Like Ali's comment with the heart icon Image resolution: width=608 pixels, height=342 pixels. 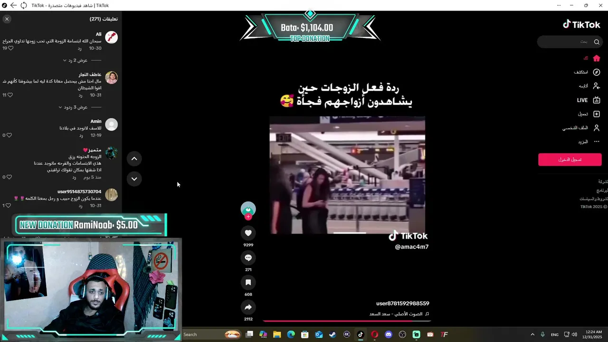pos(10,48)
